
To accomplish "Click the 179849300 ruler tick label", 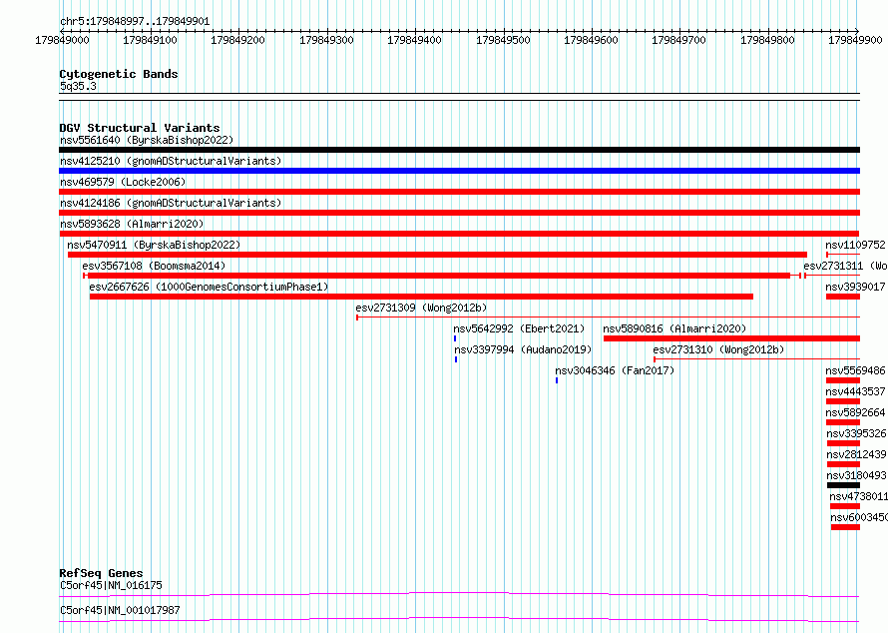I will click(326, 40).
